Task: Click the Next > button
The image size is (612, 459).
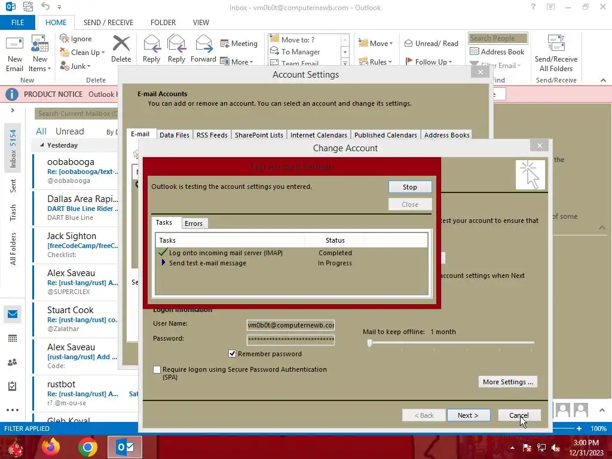Action: coord(468,415)
